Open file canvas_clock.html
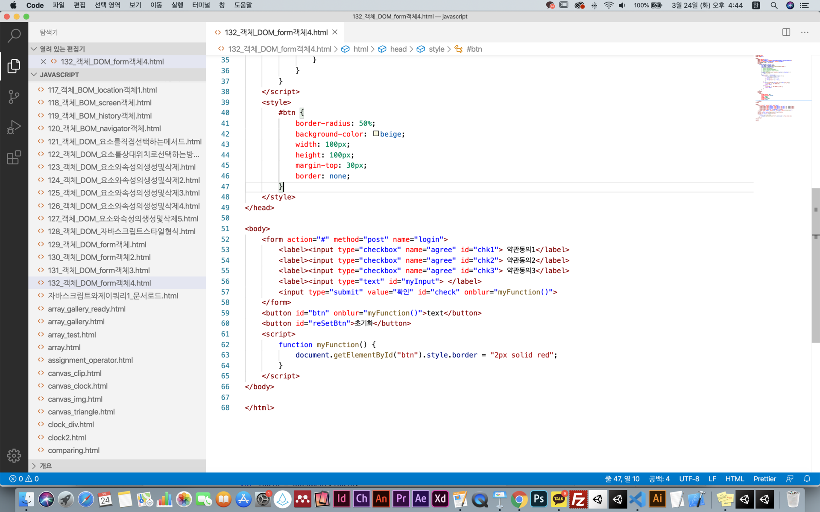Viewport: 820px width, 512px height. click(117, 386)
